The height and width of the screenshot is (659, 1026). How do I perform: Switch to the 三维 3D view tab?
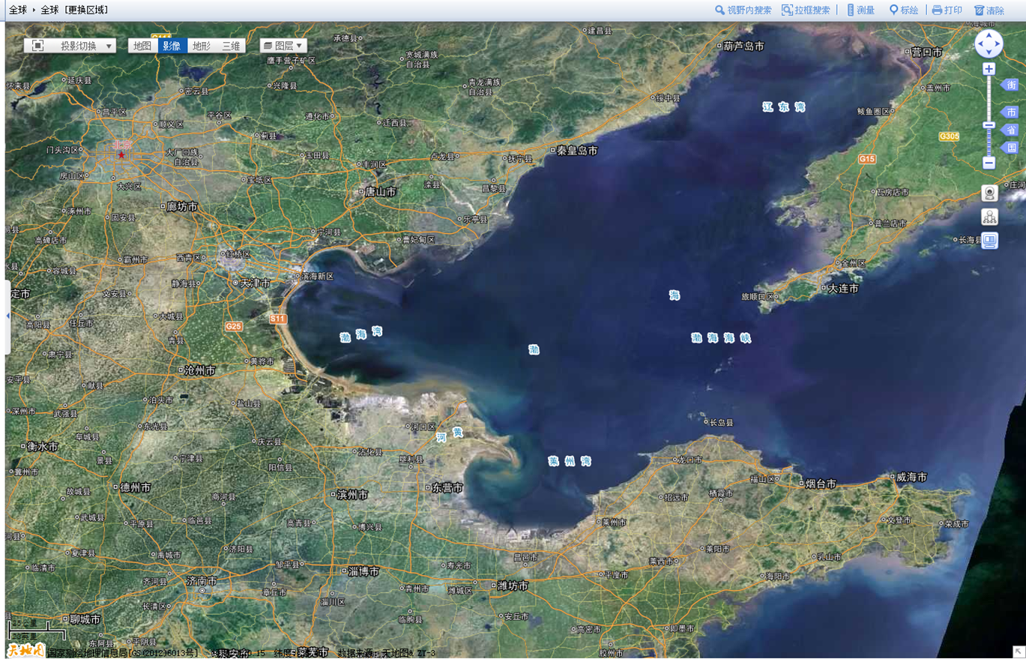(231, 46)
